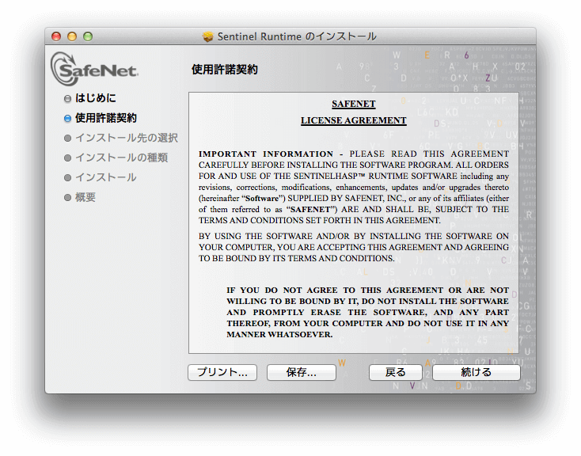Click the LICENSE AGREEMENT heading text
Image resolution: width=581 pixels, height=456 pixels.
pos(354,120)
